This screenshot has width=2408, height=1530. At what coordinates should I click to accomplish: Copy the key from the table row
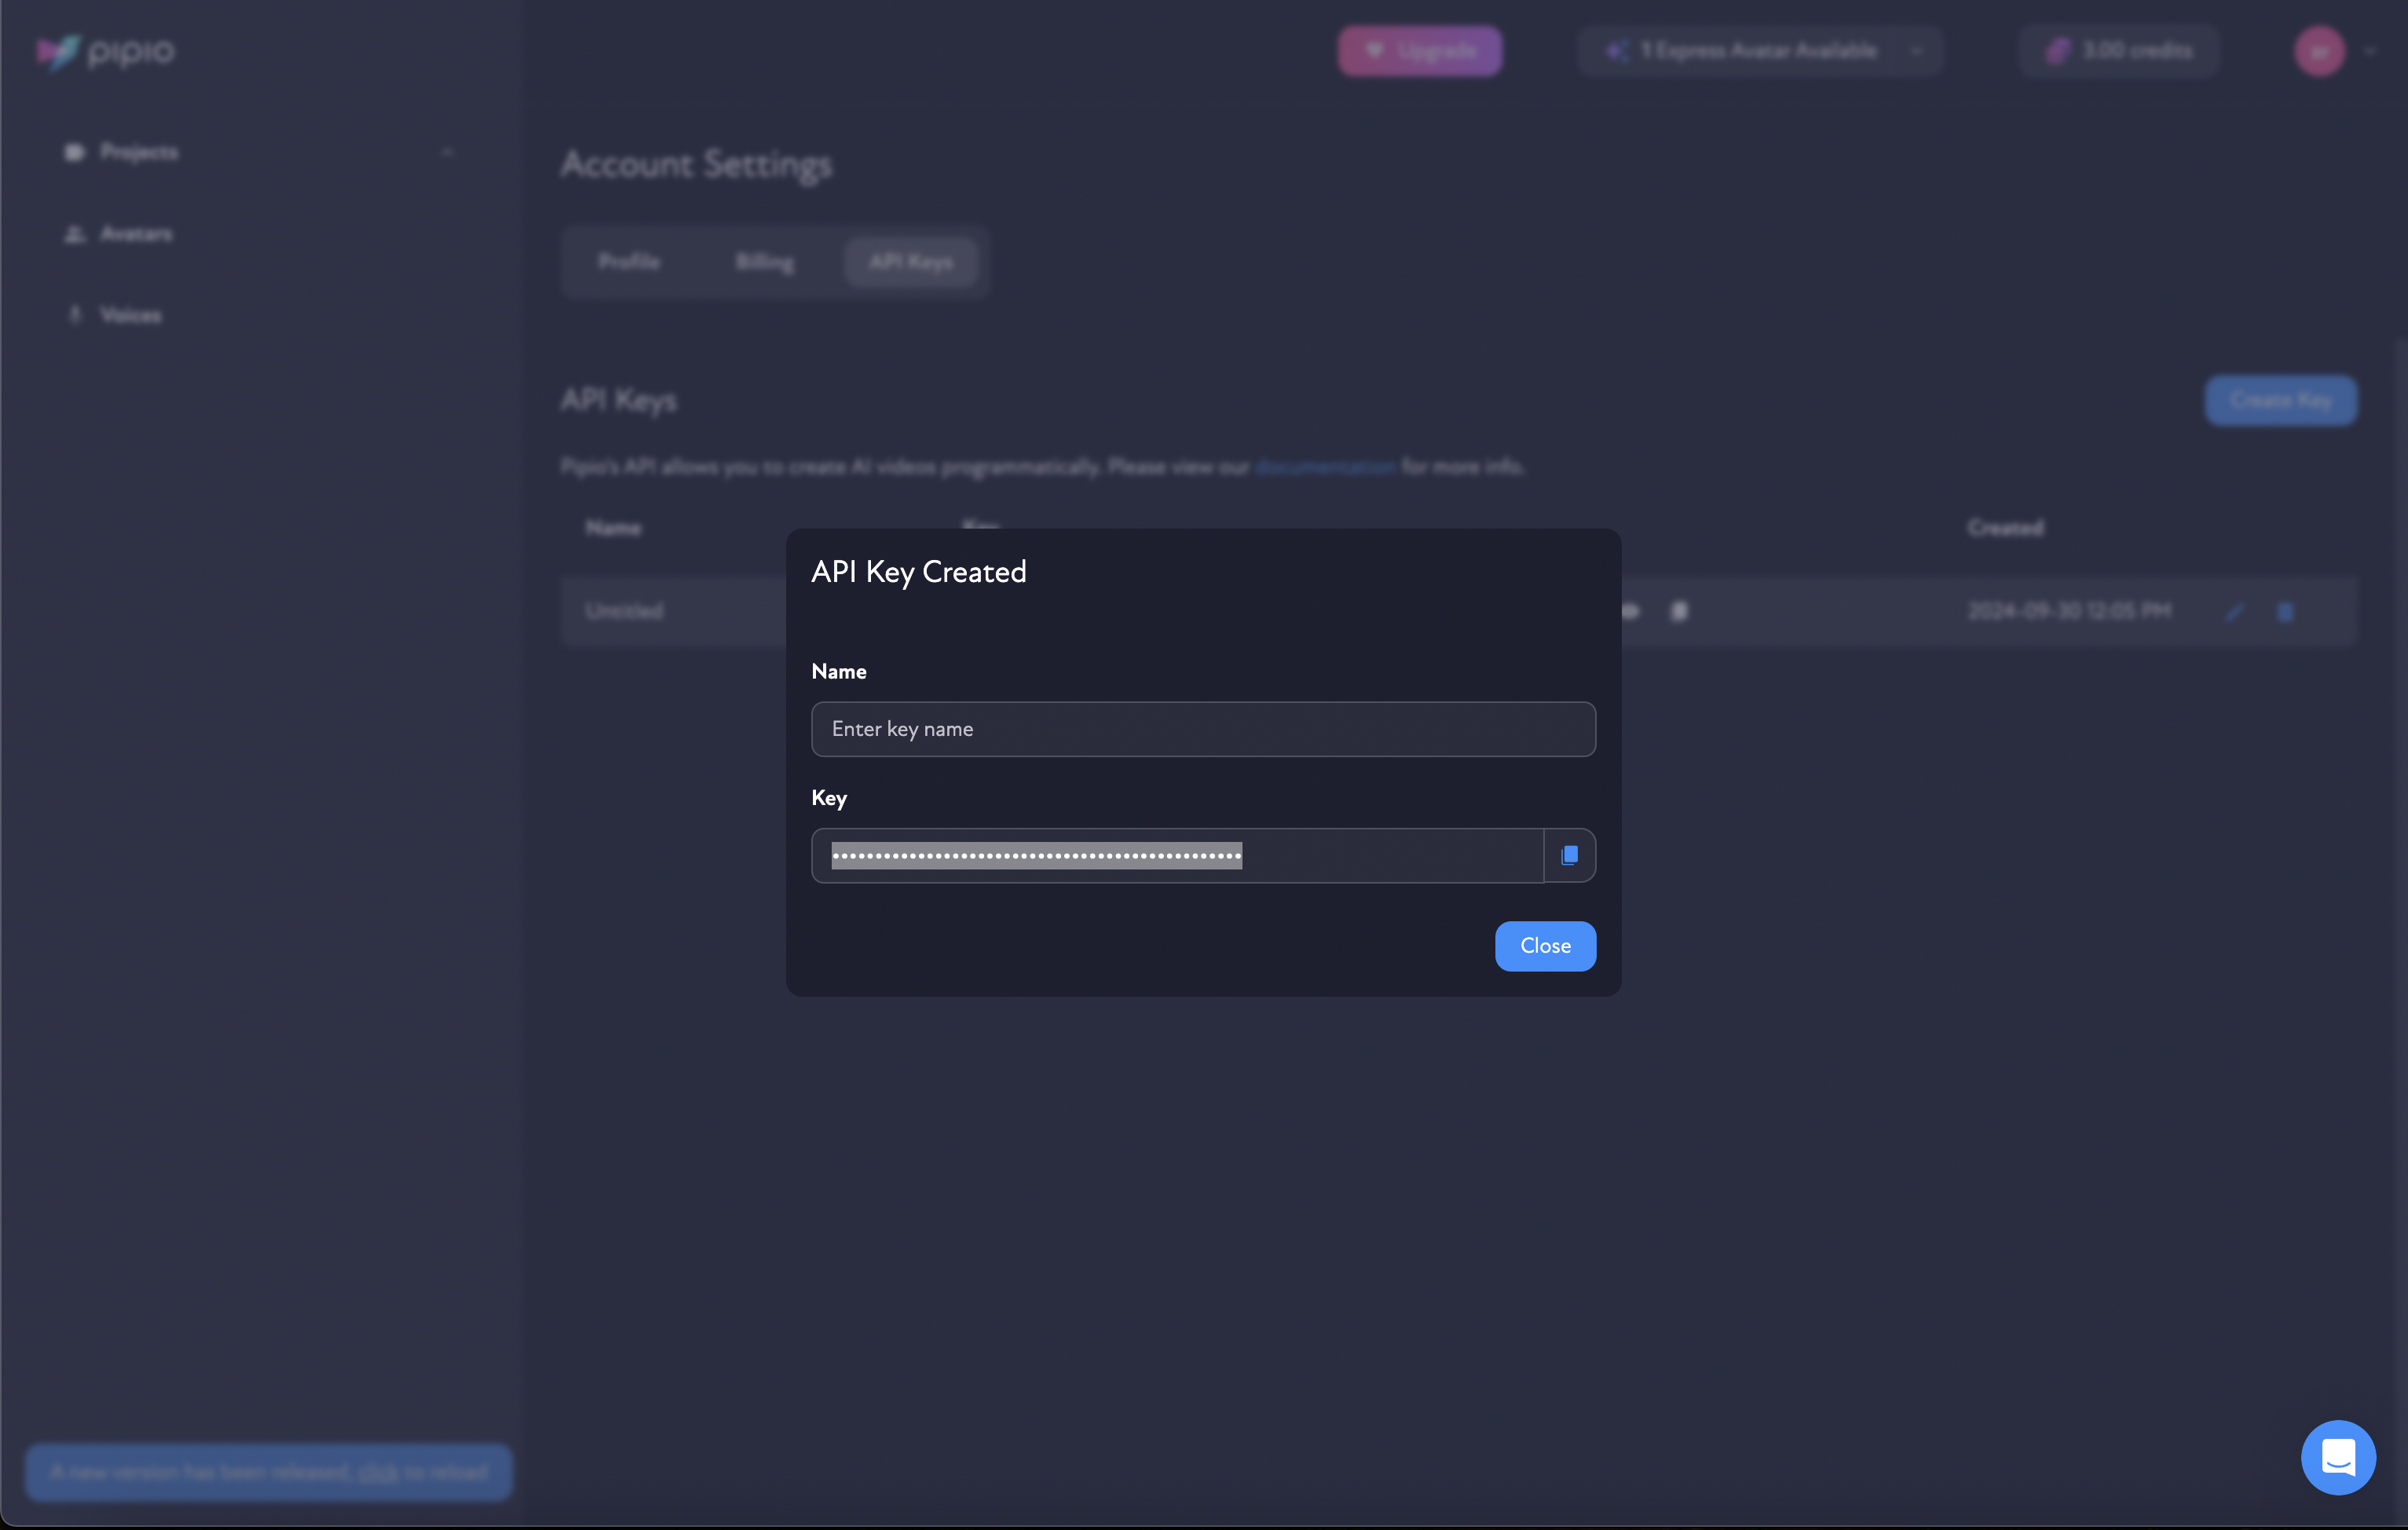[x=1679, y=611]
